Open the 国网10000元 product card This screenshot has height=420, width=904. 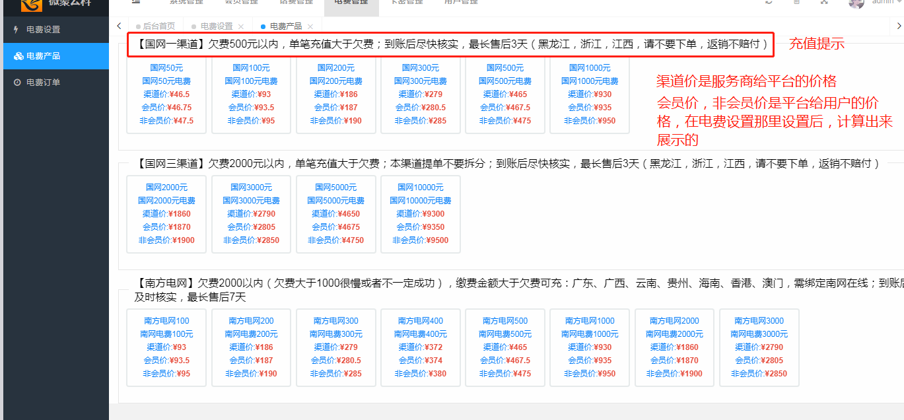point(420,214)
